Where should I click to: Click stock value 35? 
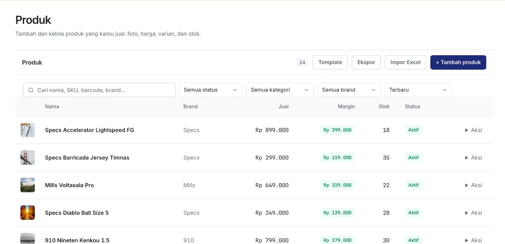coord(386,158)
